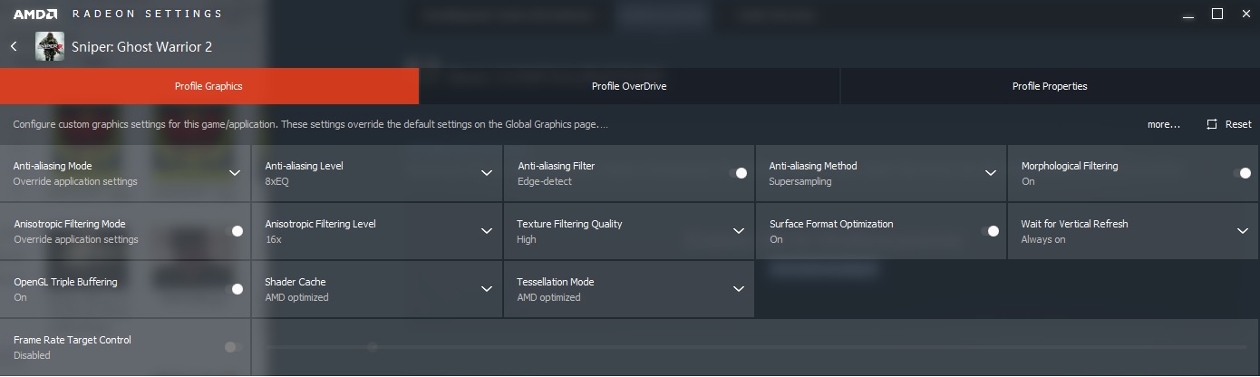Viewport: 1260px width, 377px height.
Task: Toggle the Anti-aliasing Filter switch
Action: (x=738, y=173)
